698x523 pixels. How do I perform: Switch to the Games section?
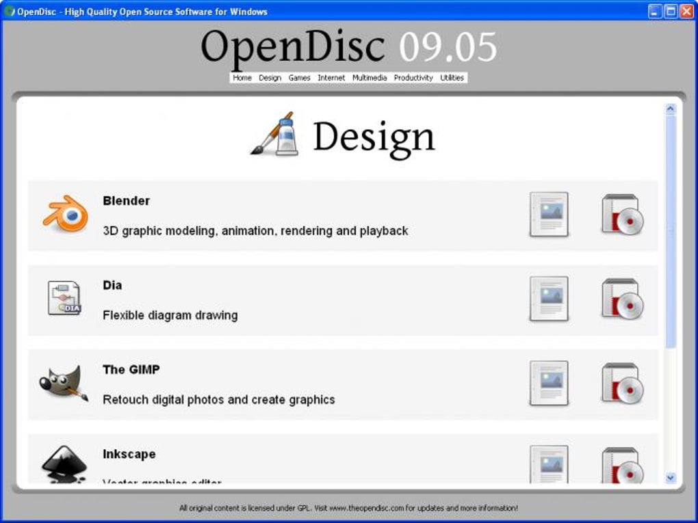click(299, 77)
